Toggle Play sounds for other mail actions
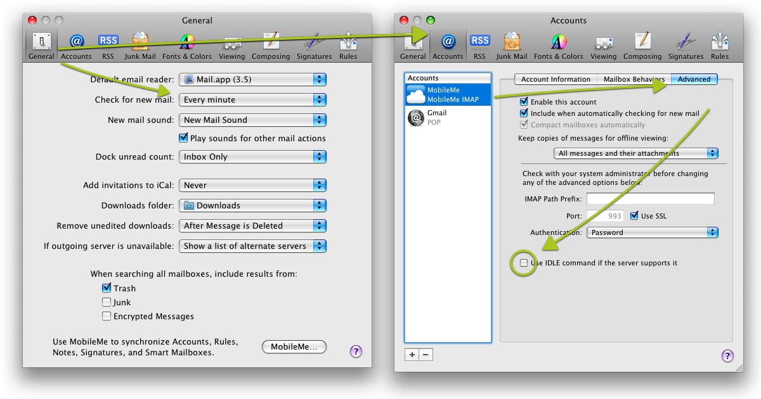This screenshot has width=761, height=399. pos(184,138)
